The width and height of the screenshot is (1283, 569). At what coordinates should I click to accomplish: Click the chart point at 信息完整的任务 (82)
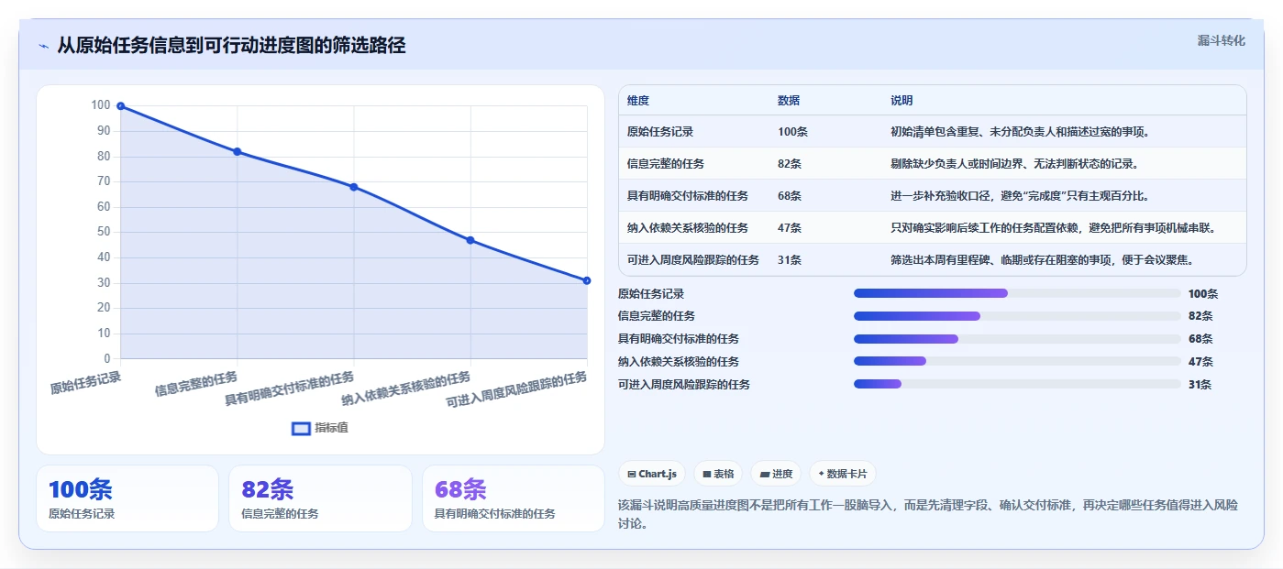coord(238,151)
